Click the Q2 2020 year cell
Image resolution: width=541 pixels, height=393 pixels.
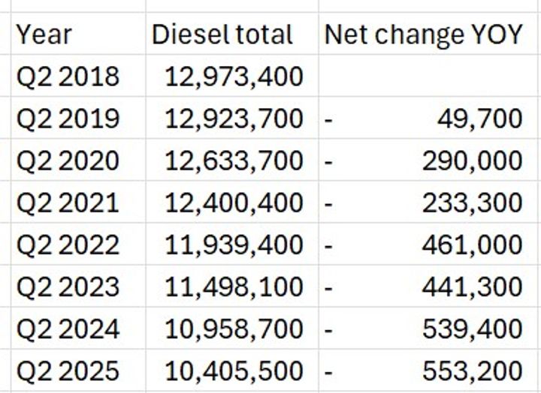pyautogui.click(x=68, y=160)
